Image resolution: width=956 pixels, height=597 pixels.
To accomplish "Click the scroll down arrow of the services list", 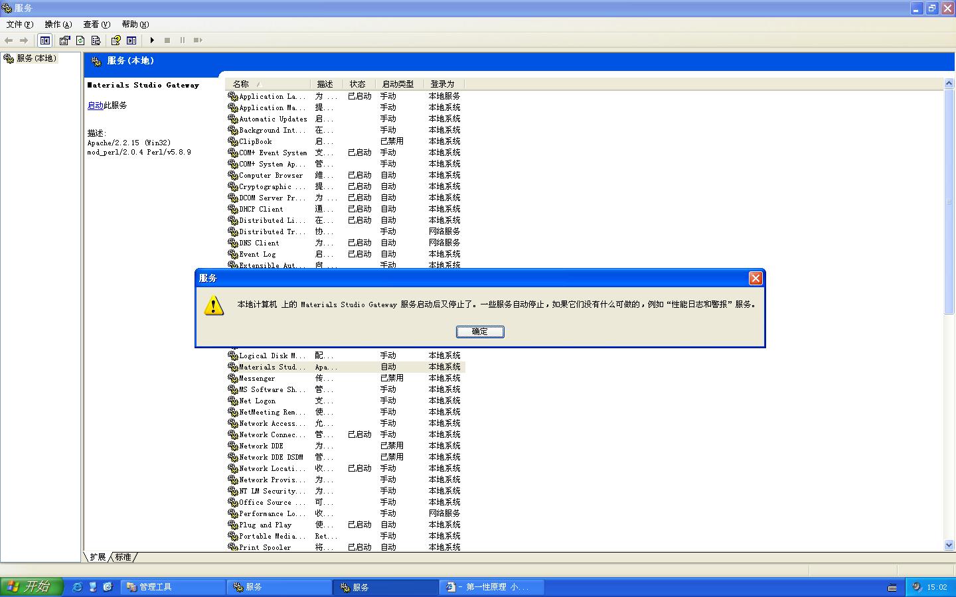I will coord(949,545).
